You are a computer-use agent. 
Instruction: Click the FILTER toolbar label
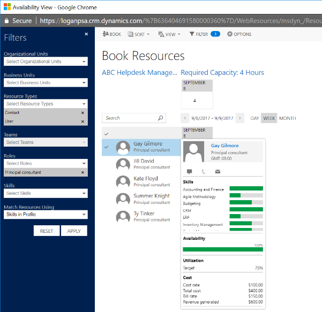(202, 34)
